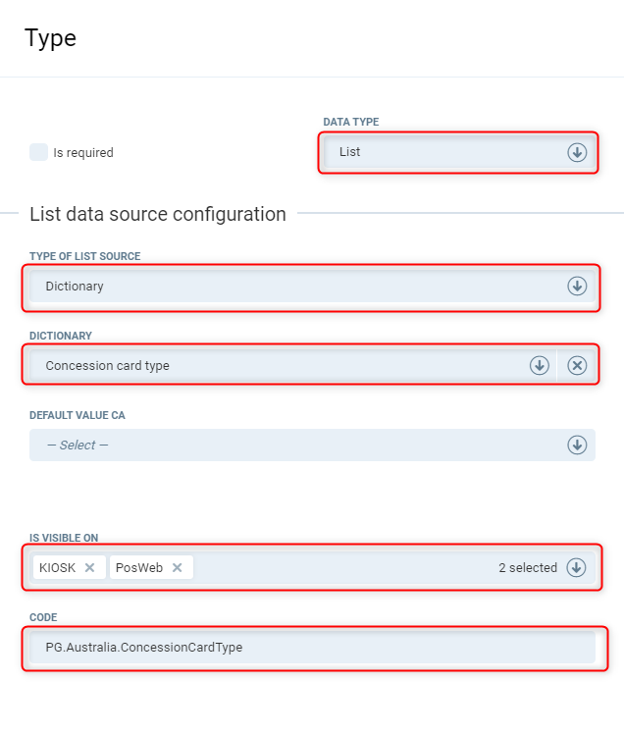Click the Data Type dropdown arrow icon
The width and height of the screenshot is (624, 734).
point(577,152)
